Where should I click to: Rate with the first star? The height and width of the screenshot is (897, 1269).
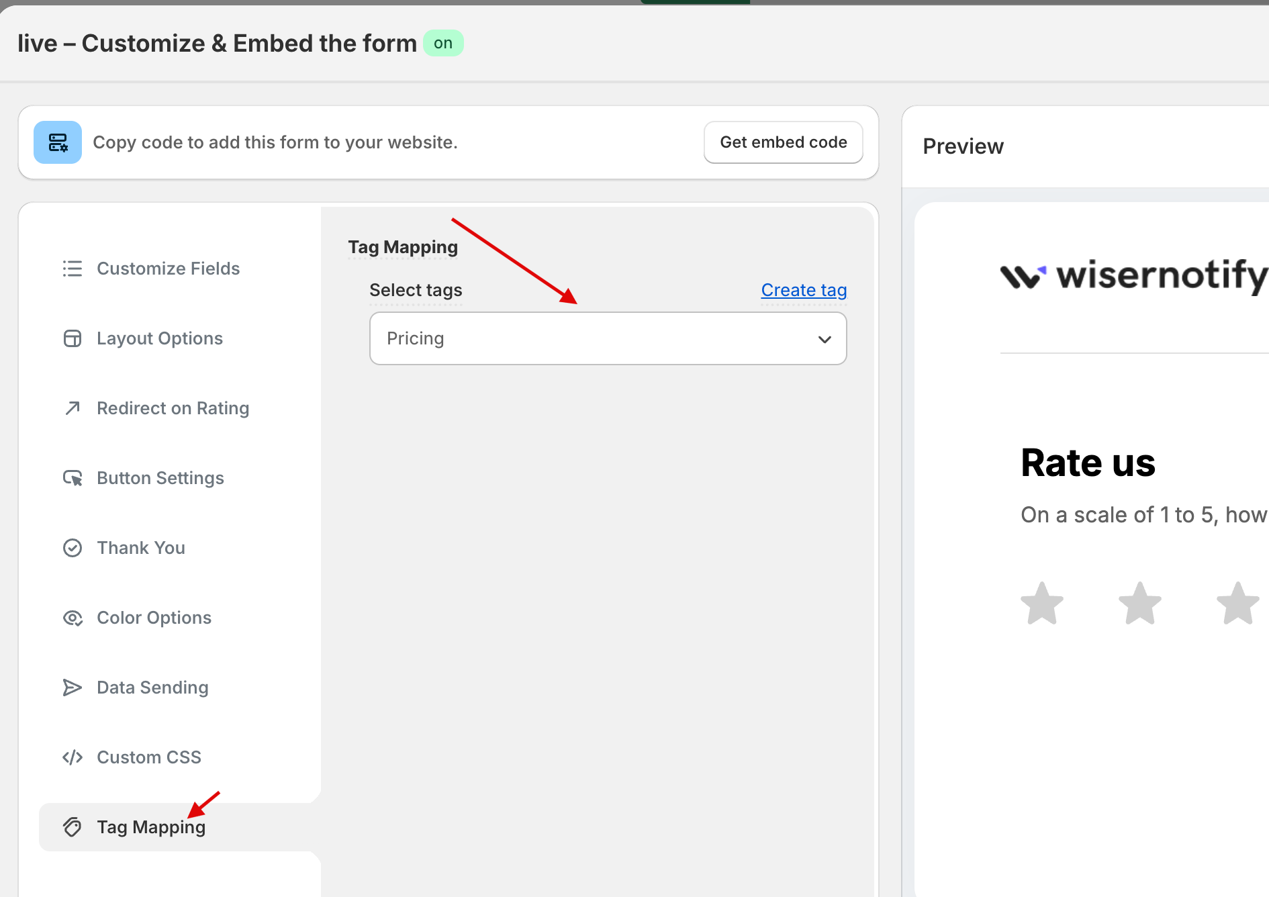click(x=1042, y=603)
